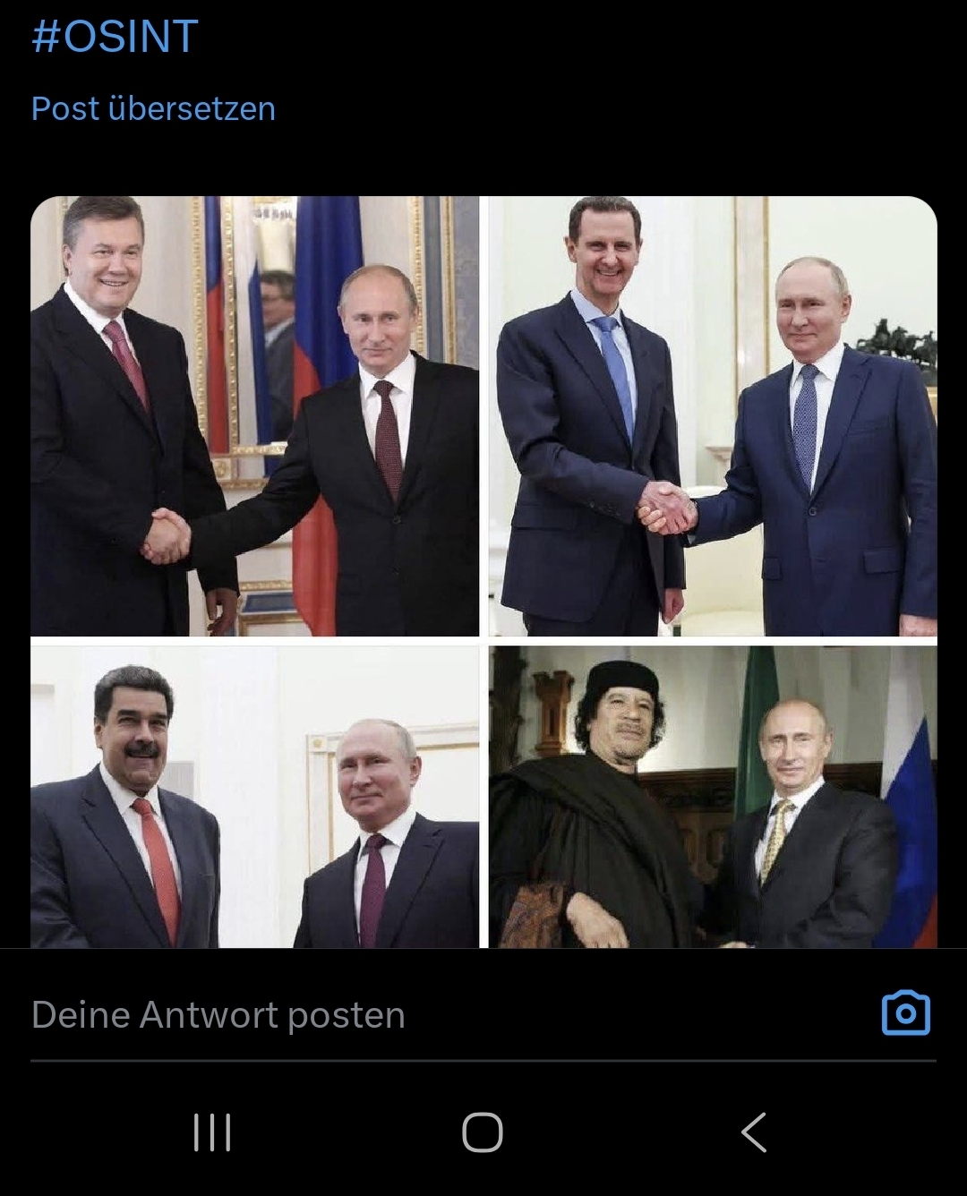Viewport: 967px width, 1196px height.
Task: Tap the light blue necktie
Action: [617, 375]
